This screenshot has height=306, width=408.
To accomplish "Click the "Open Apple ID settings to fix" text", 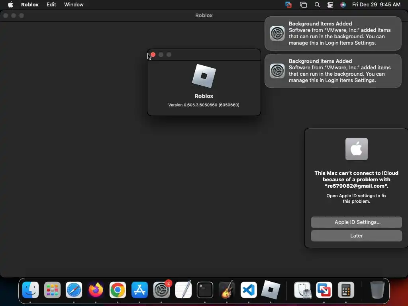I will [357, 198].
